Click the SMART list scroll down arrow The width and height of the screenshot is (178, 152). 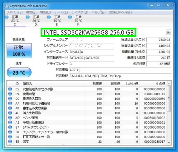[x=169, y=143]
